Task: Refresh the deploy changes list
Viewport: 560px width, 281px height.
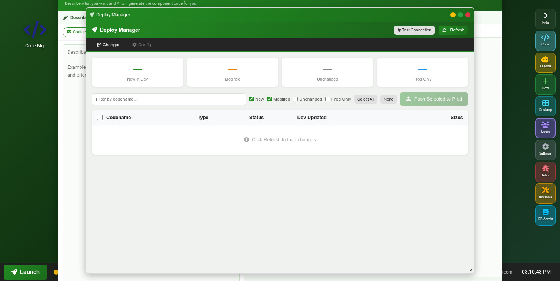Action: pos(453,30)
